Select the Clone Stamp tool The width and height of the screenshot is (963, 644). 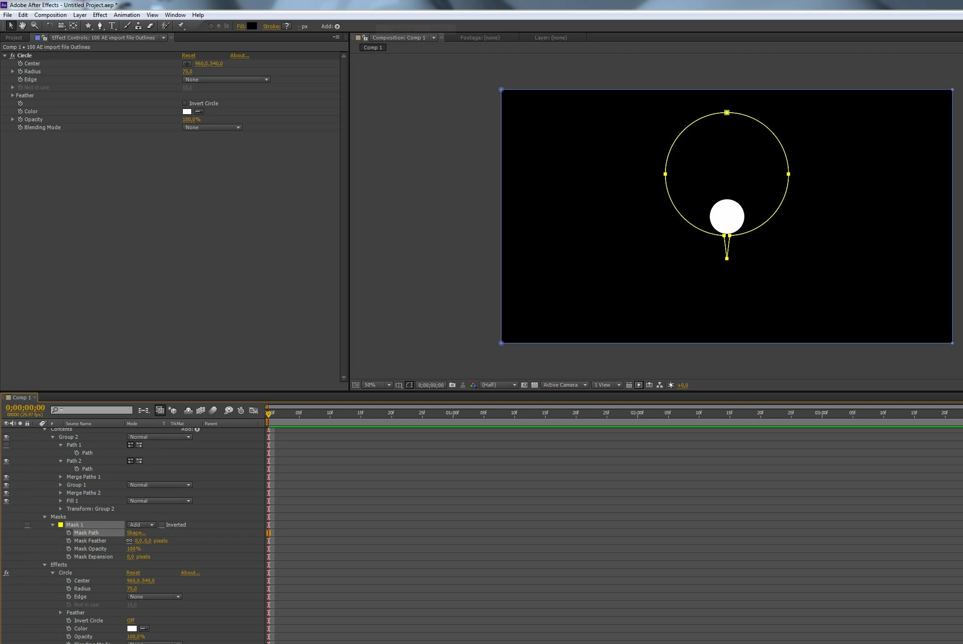click(x=138, y=26)
